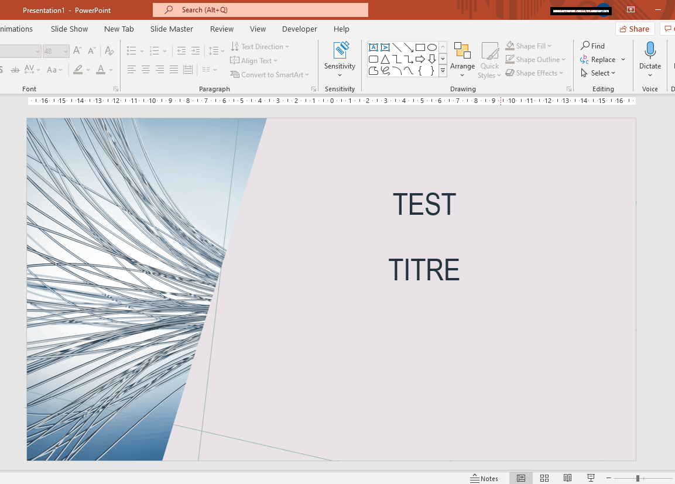Click the Dictate microphone icon
Screen dimensions: 675x484
[x=650, y=51]
